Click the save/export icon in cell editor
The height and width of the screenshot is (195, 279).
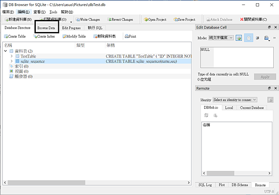click(266, 38)
